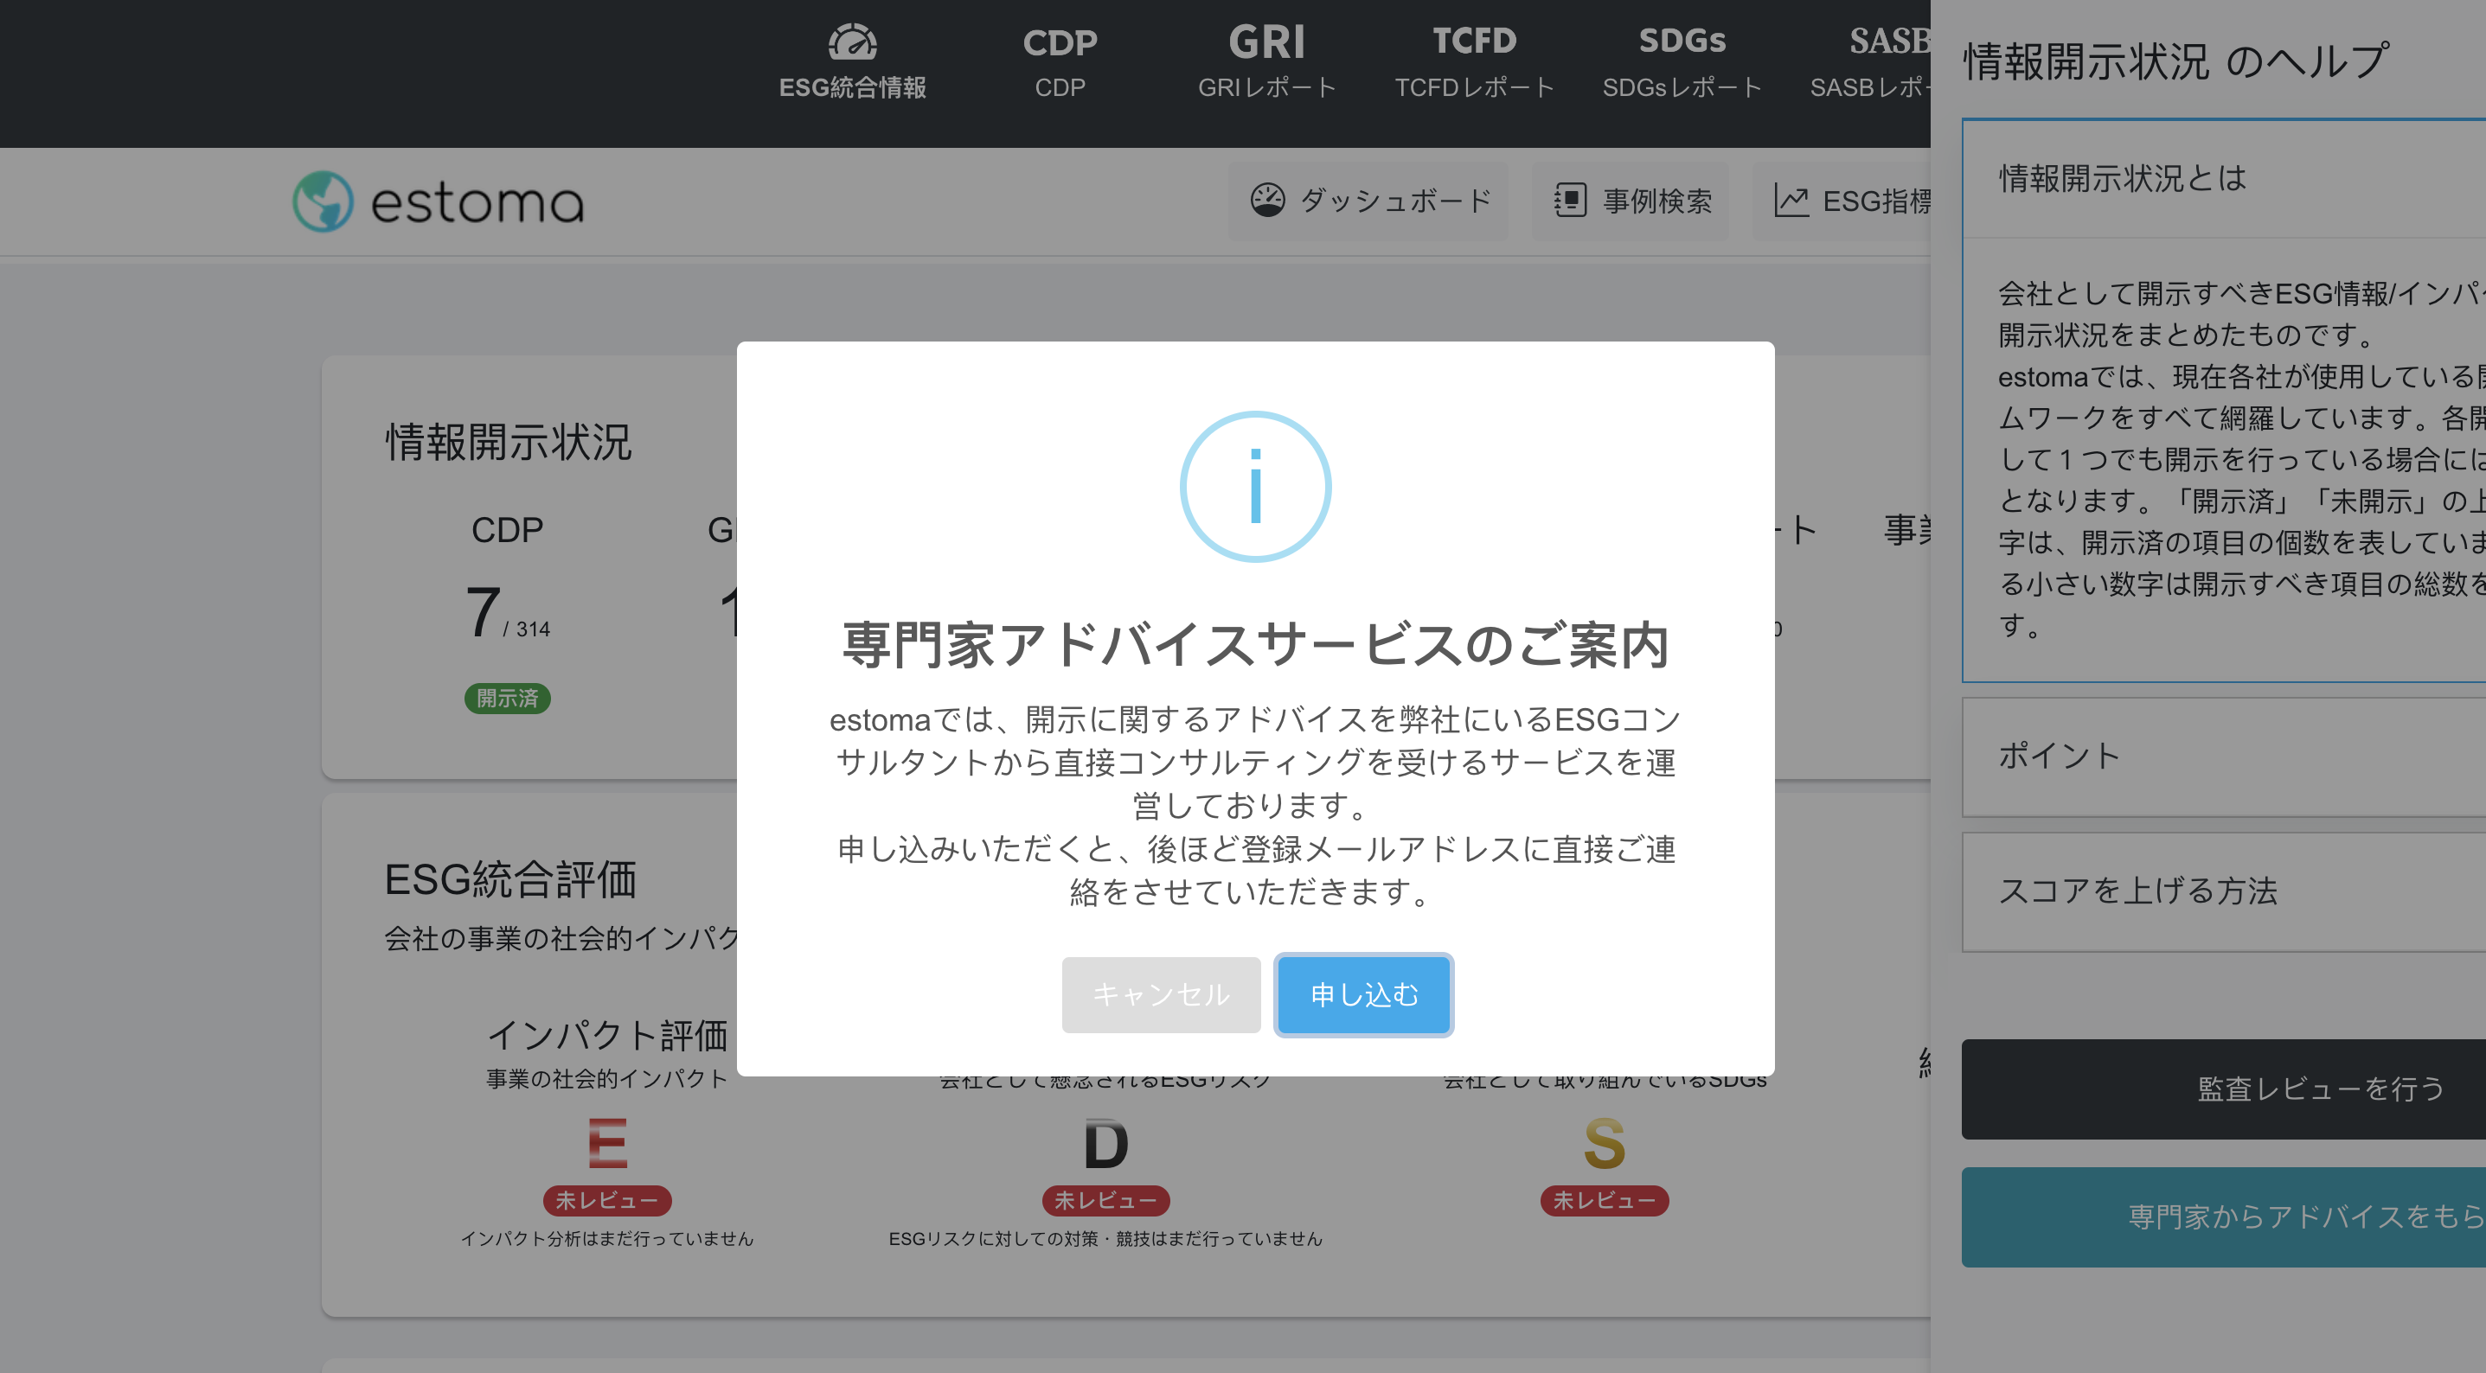Click the estoma globe logo
Screen dimensions: 2486x1373
pyautogui.click(x=323, y=201)
